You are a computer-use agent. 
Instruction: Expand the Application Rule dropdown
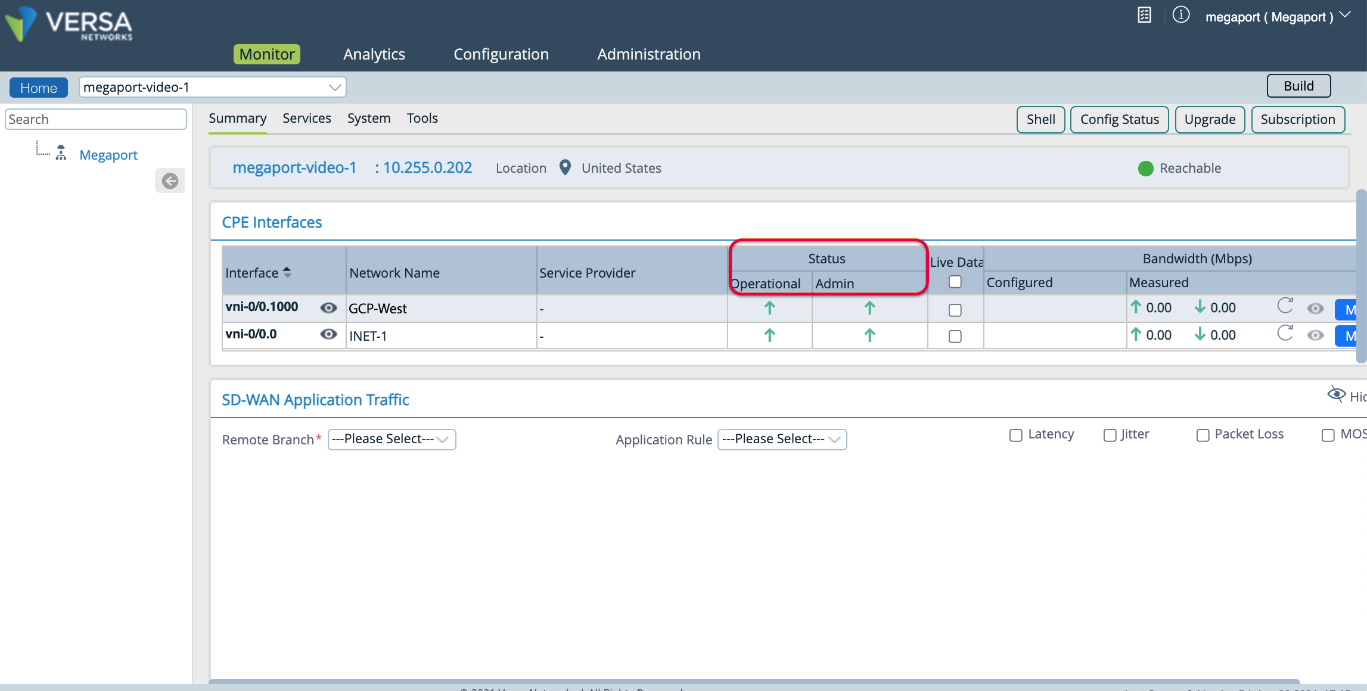tap(782, 439)
